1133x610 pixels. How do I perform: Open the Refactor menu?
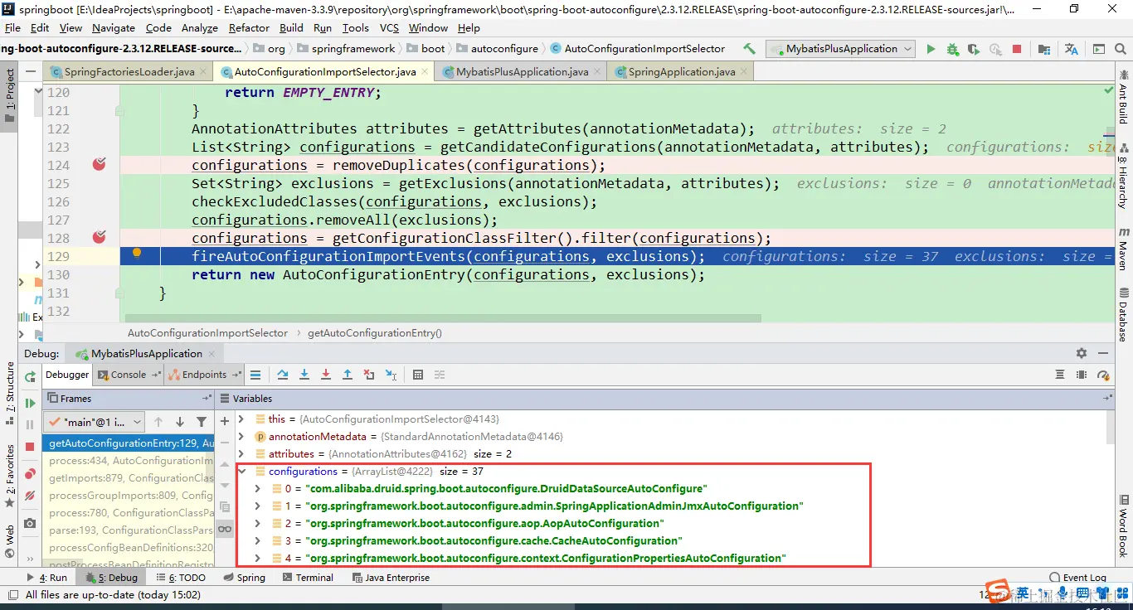point(249,27)
